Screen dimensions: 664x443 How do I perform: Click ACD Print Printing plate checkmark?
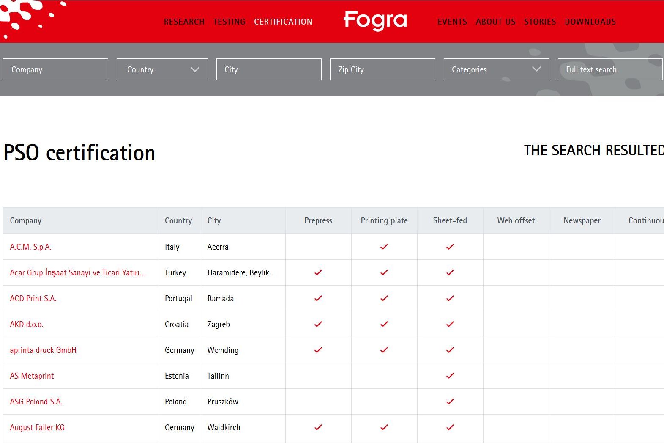(384, 298)
